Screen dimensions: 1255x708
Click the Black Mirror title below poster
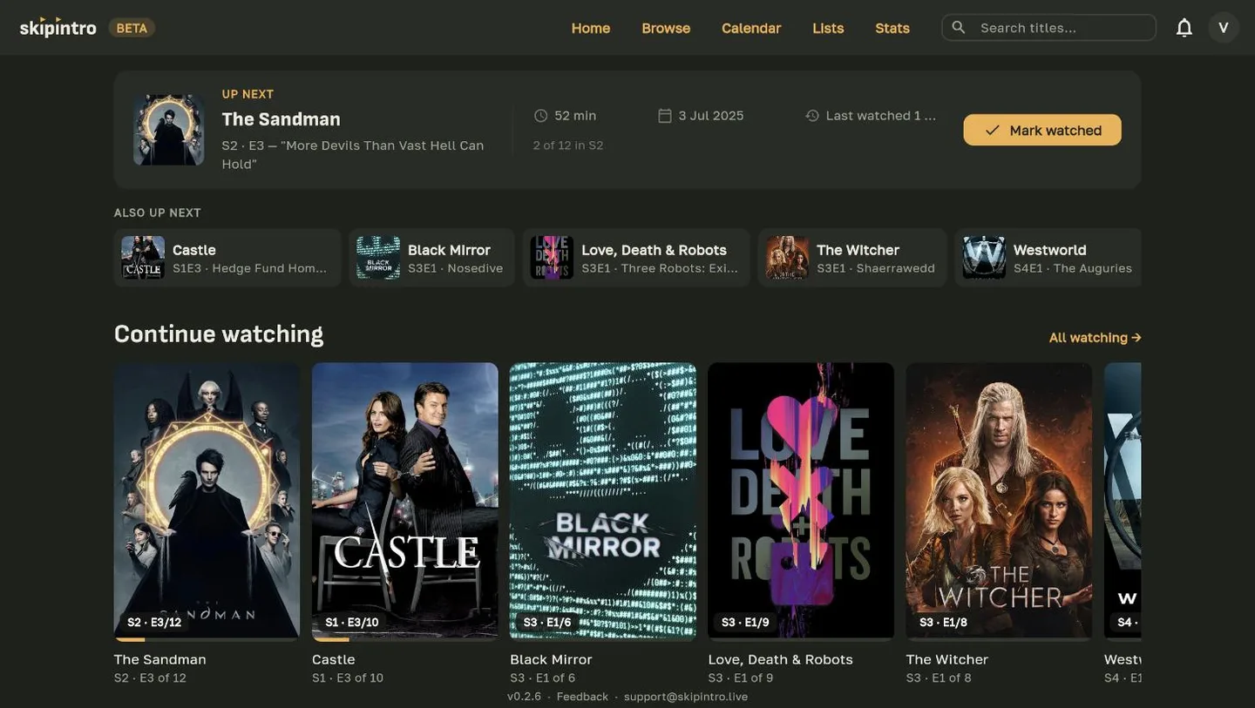551,659
